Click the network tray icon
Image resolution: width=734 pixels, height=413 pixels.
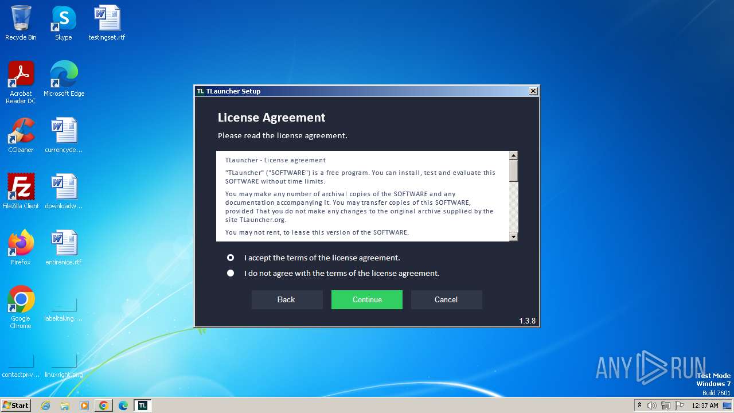(666, 406)
